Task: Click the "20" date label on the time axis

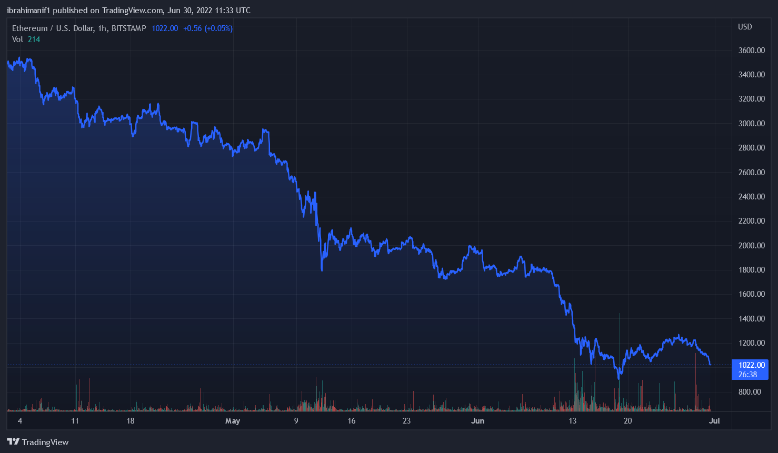Action: point(627,421)
